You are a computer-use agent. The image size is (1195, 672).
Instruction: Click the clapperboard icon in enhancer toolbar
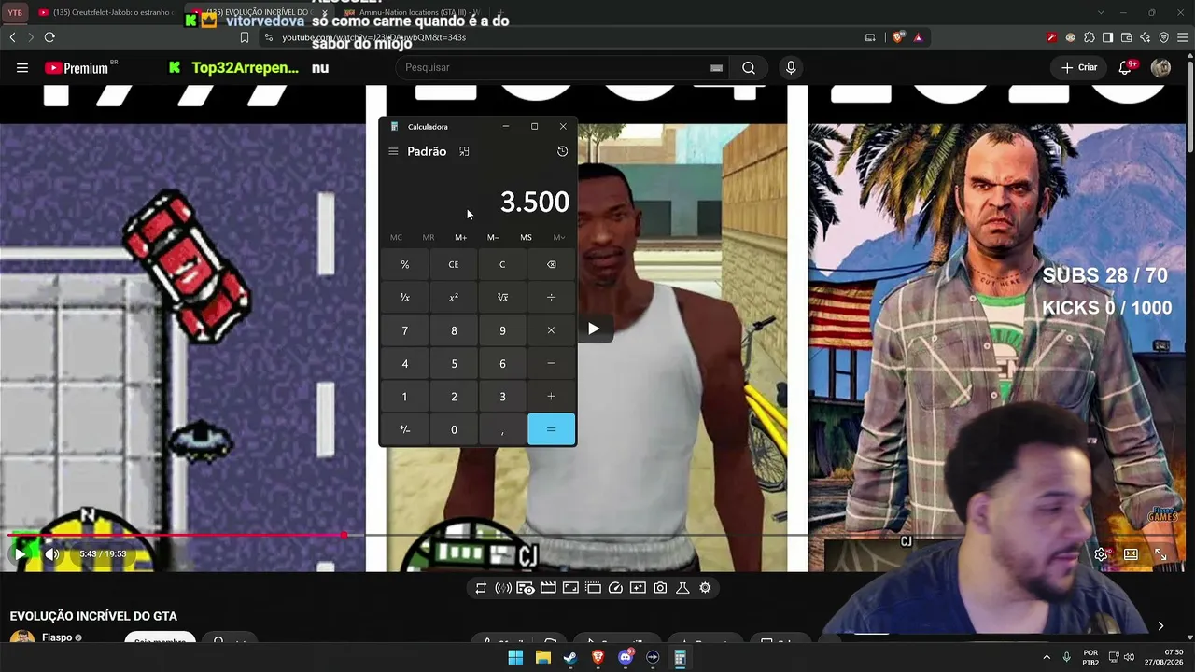click(x=548, y=588)
